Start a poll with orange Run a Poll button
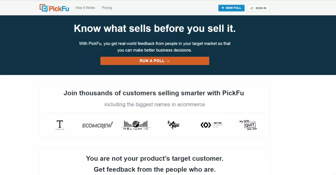Screen dimensions: 336x175 click(155, 61)
